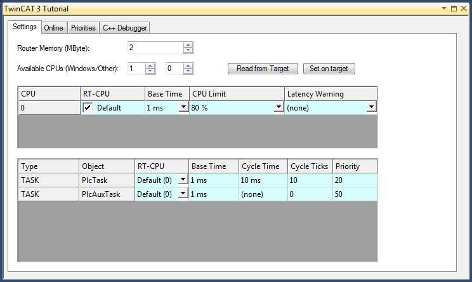Open the CPU 0 Base Time dropdown
The width and height of the screenshot is (472, 282).
[183, 107]
